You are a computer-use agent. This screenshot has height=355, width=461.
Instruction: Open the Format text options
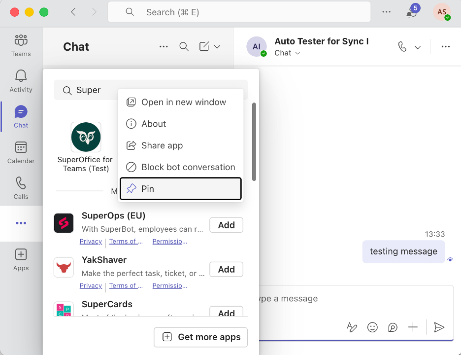click(x=352, y=327)
